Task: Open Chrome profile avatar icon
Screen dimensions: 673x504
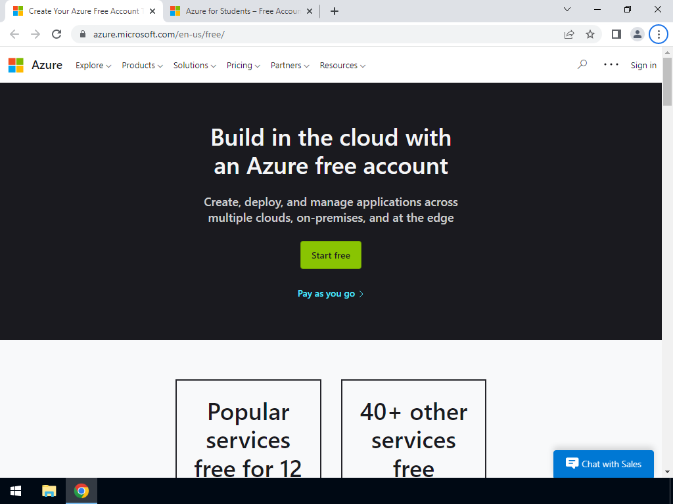Action: pos(637,34)
